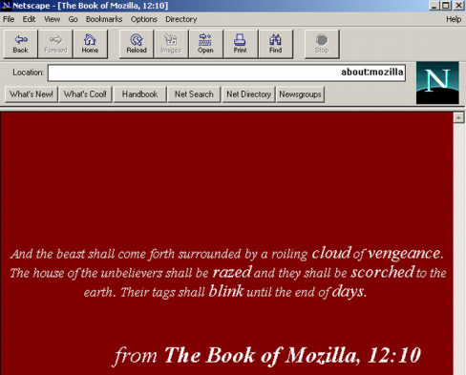Reload the current page
The width and height of the screenshot is (466, 375).
click(x=137, y=44)
